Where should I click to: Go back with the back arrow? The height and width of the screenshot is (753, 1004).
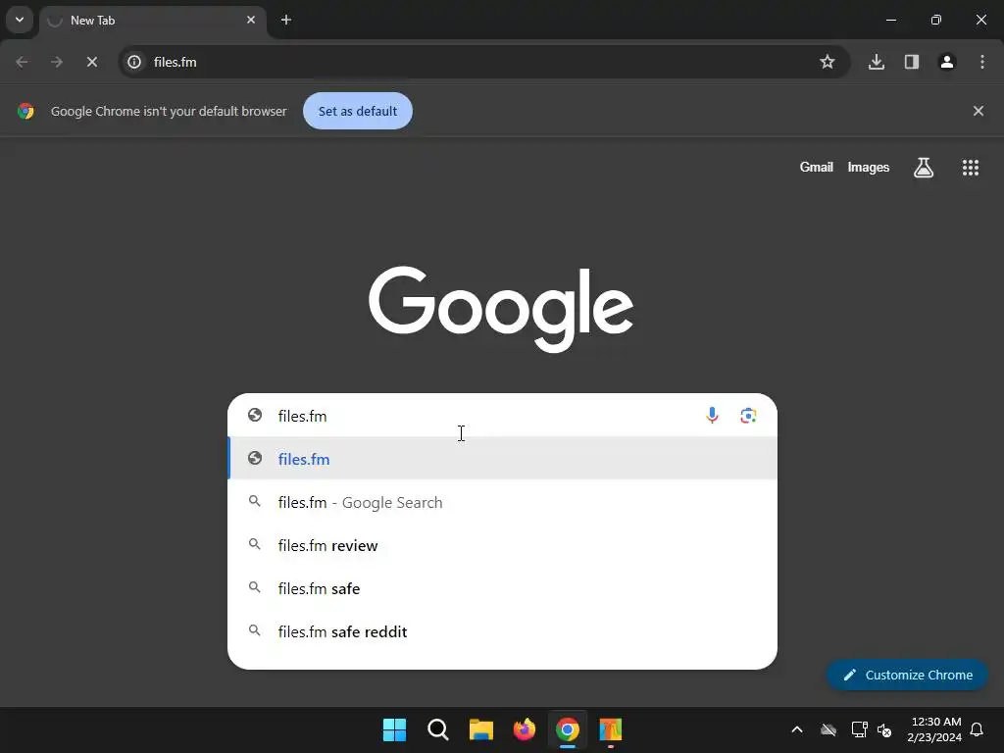tap(22, 62)
